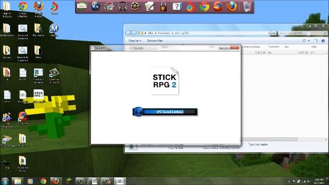Image resolution: width=329 pixels, height=185 pixels.
Task: Toggle the Explorer preview pane icon
Action: click(316, 41)
